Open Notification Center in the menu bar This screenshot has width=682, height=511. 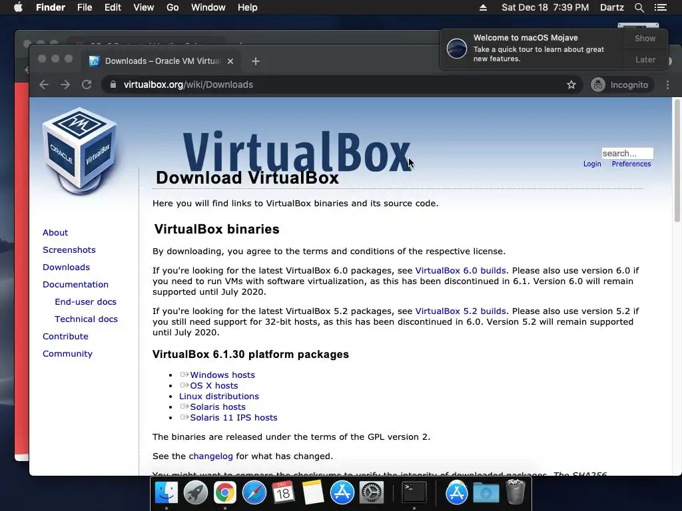pyautogui.click(x=661, y=7)
